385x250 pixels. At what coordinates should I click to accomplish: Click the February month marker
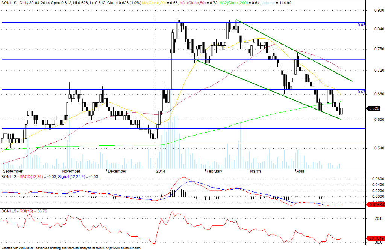pos(214,171)
